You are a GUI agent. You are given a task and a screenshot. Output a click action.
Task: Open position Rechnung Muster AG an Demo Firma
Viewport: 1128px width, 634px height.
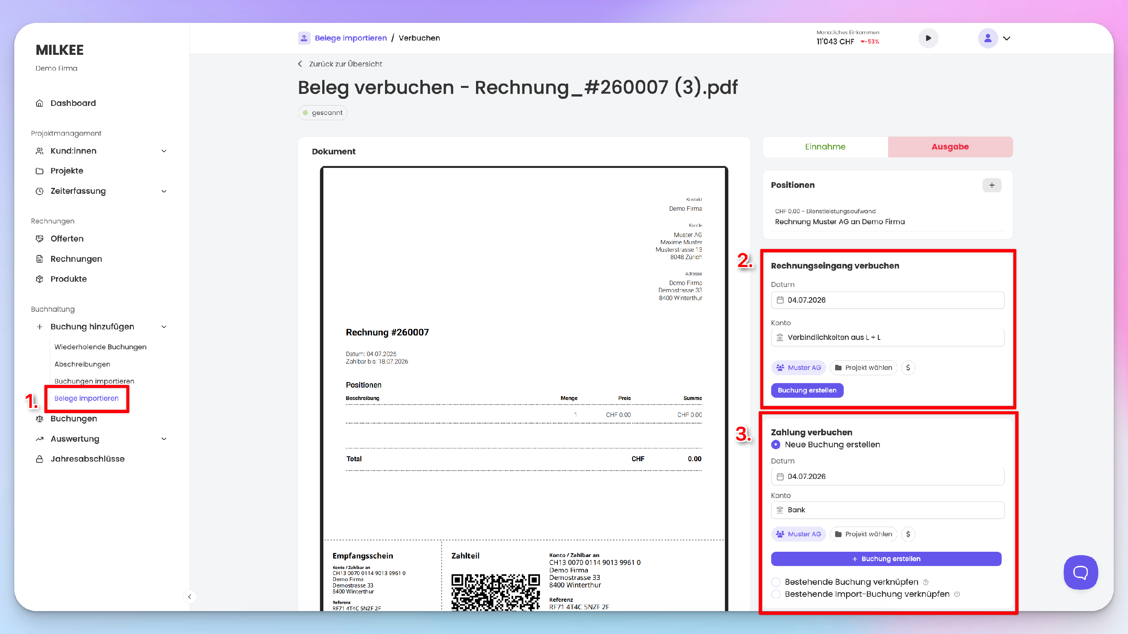click(x=887, y=217)
